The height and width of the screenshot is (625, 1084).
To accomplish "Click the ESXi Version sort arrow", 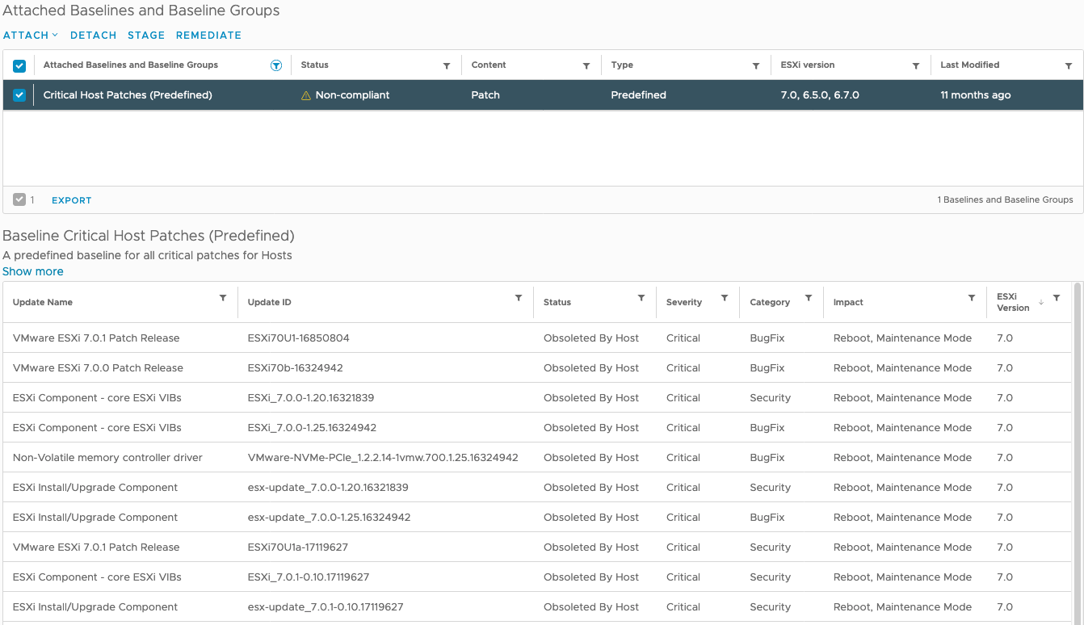I will [1041, 302].
